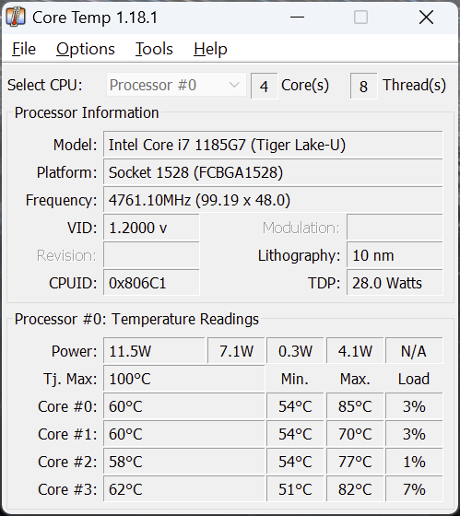The height and width of the screenshot is (516, 460).
Task: Click the Core Temp thermometer app icon
Action: [16, 17]
